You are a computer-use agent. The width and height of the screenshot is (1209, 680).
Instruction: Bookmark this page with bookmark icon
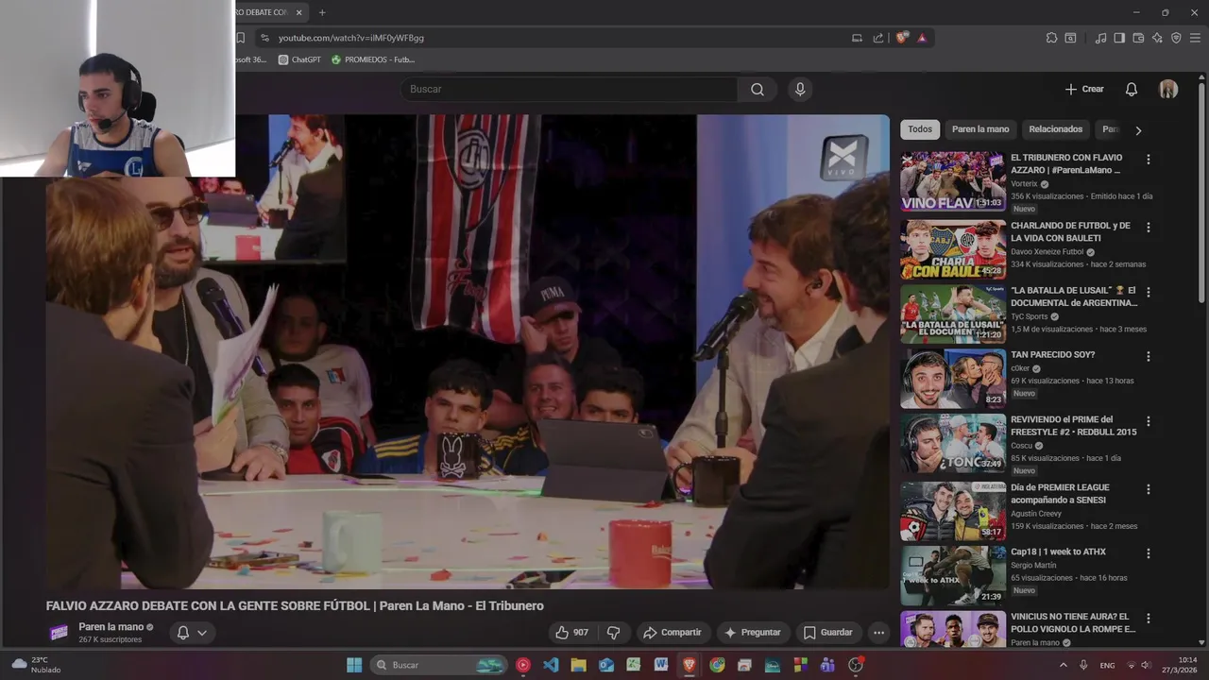point(240,38)
